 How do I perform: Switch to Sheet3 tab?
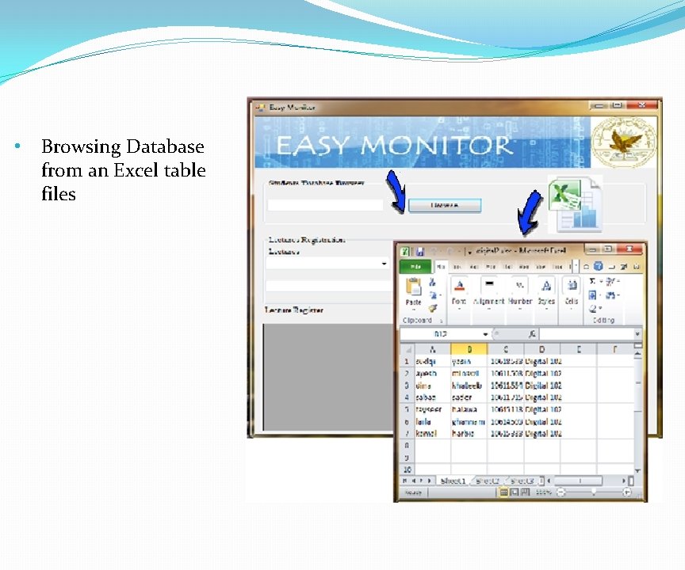pyautogui.click(x=522, y=481)
